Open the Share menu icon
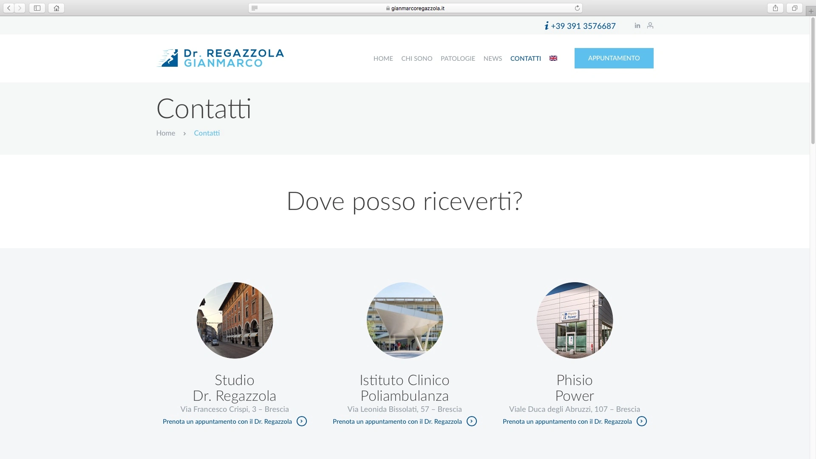Screen dimensions: 816x459 pos(775,8)
